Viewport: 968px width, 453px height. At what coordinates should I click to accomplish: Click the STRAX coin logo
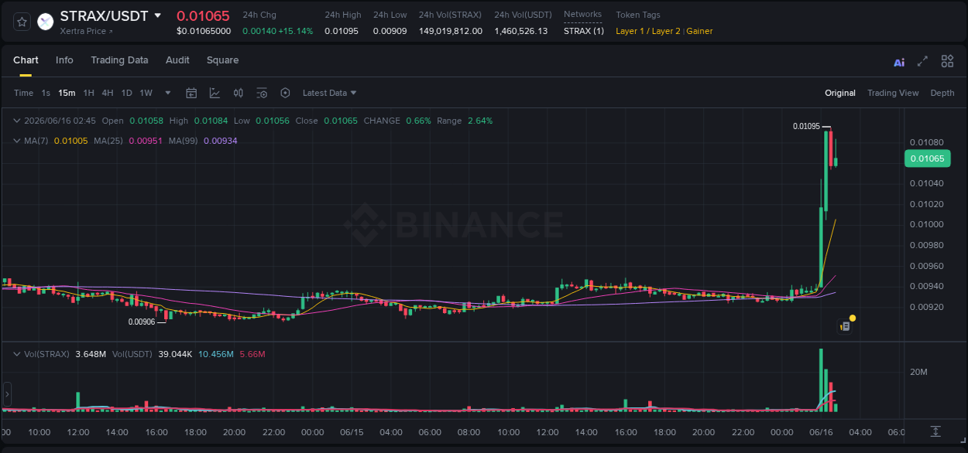pos(46,22)
